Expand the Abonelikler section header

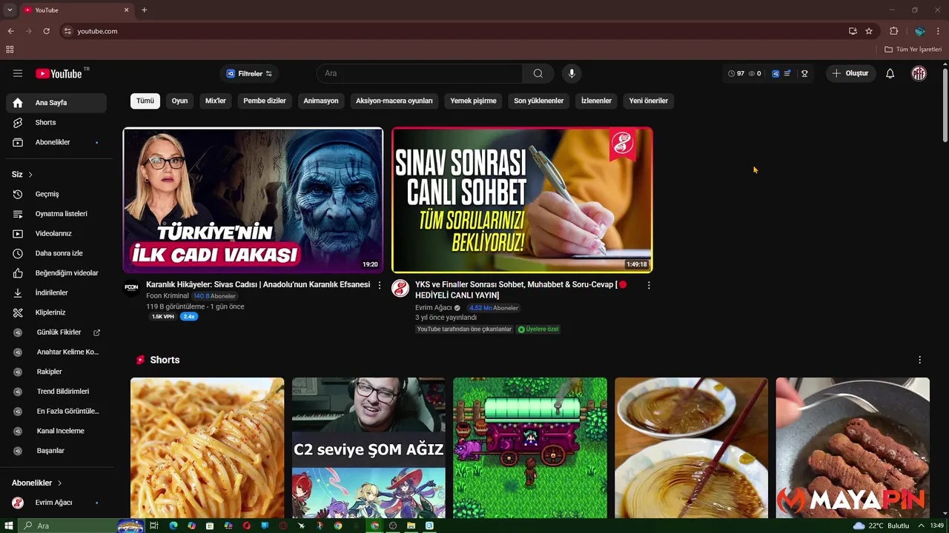[x=37, y=483]
